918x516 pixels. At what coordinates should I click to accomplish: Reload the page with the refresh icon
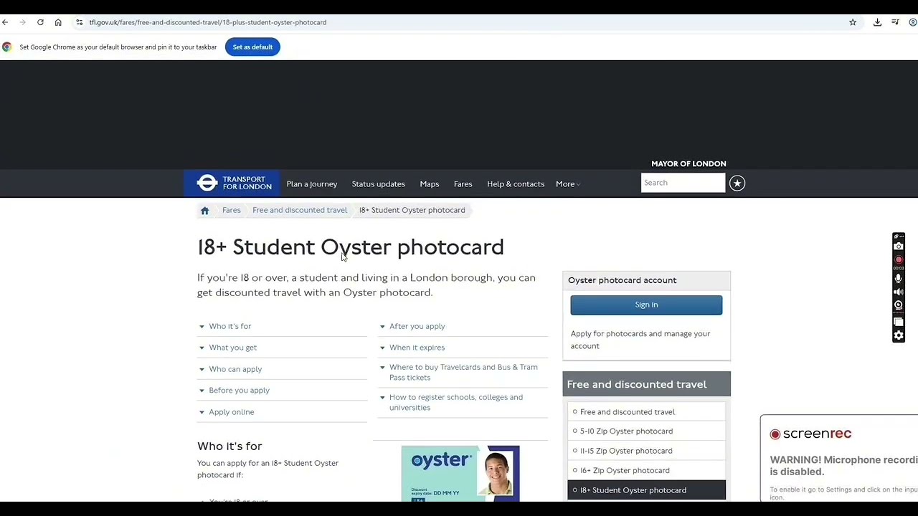[40, 22]
